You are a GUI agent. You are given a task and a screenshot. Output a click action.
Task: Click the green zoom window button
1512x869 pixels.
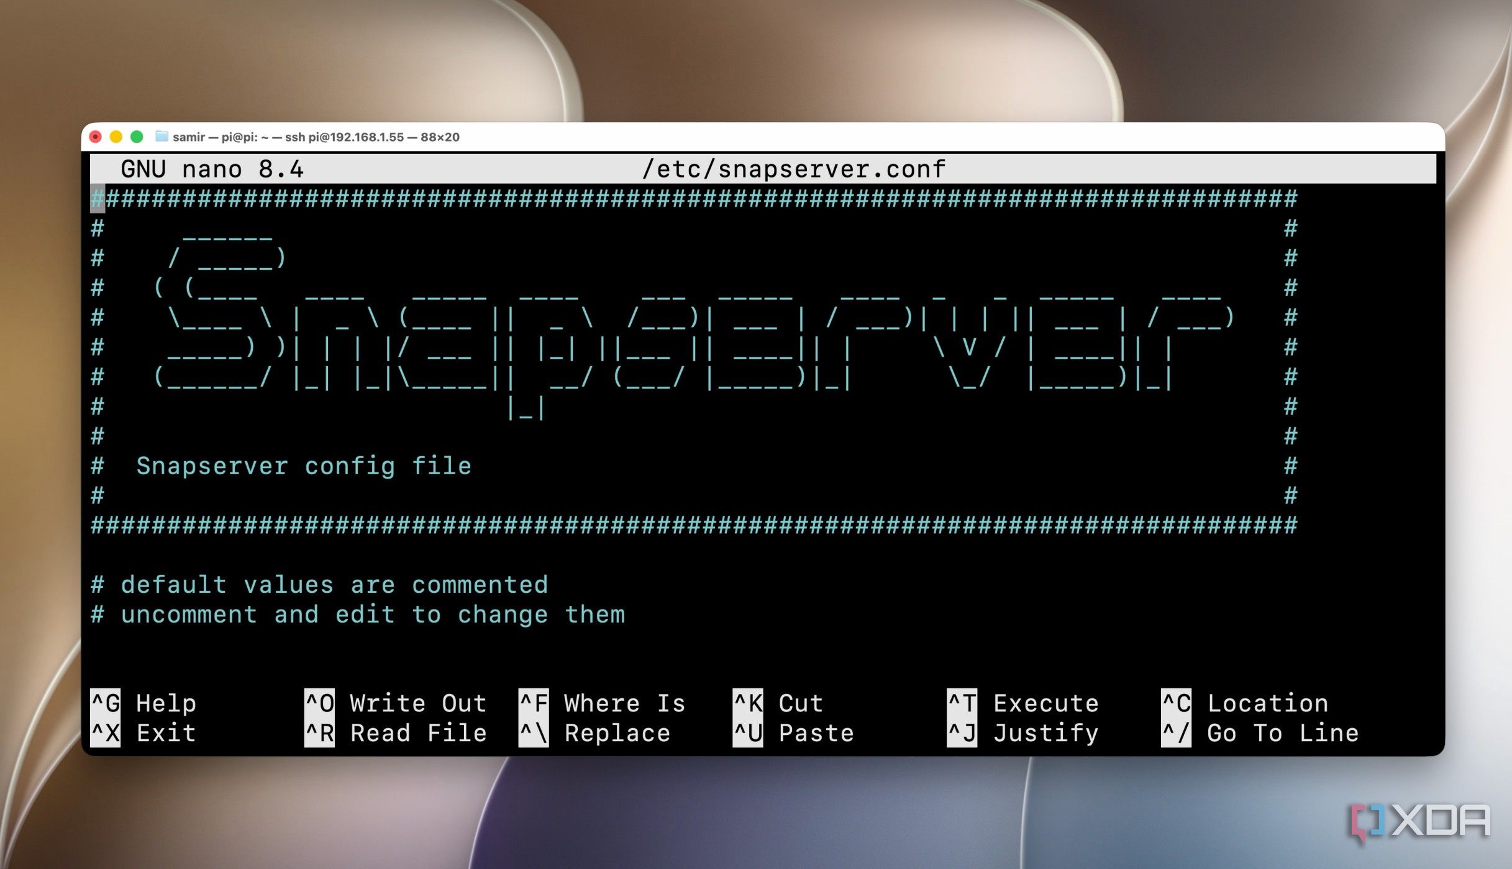[x=137, y=137]
